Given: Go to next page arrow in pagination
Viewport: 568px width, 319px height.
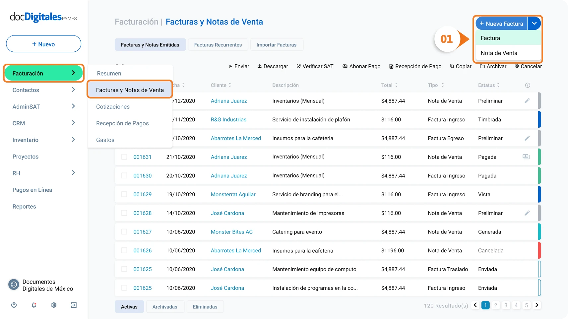Looking at the screenshot, I should click(537, 305).
